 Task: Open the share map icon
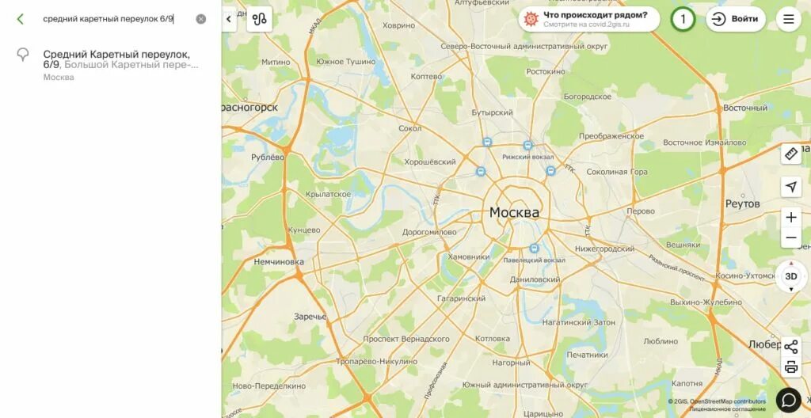coord(791,347)
